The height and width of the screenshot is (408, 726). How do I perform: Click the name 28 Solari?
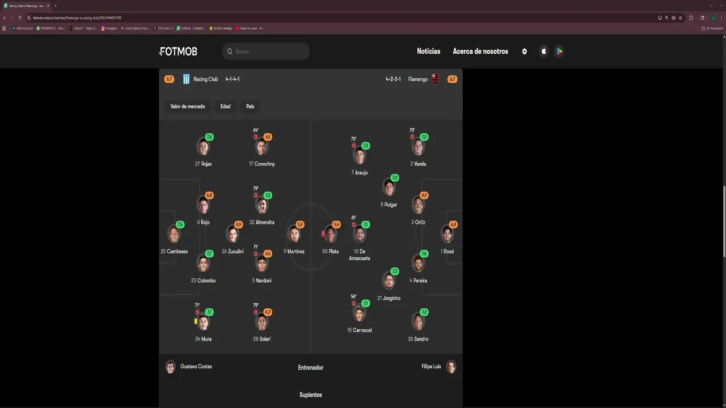(261, 339)
